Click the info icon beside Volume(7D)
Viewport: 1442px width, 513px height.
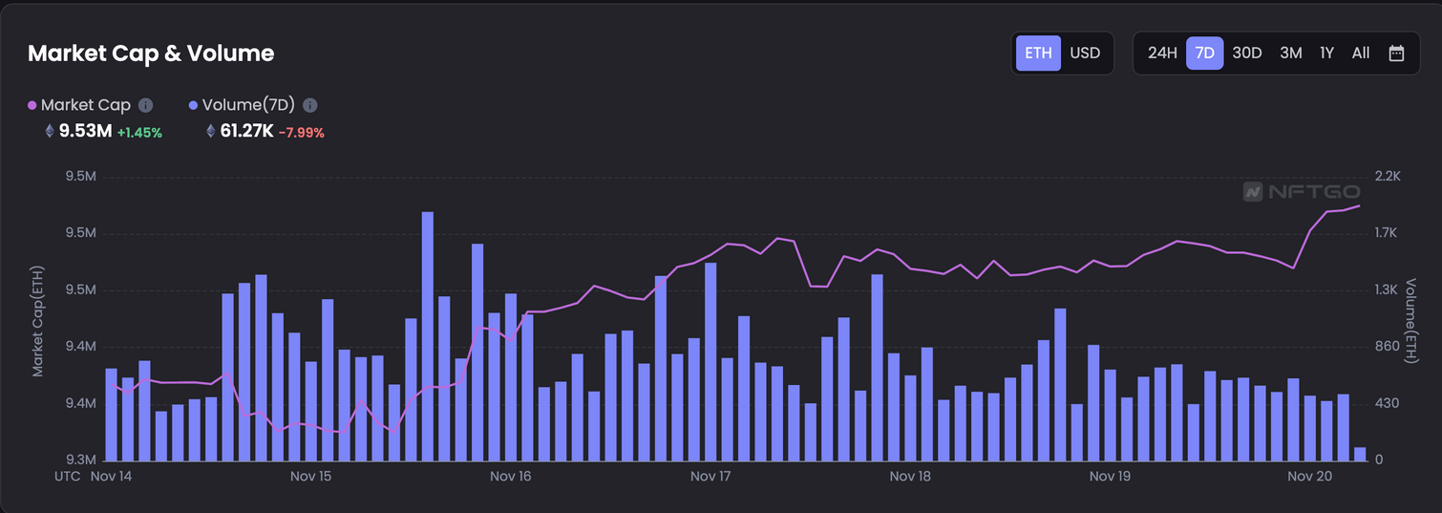[309, 106]
